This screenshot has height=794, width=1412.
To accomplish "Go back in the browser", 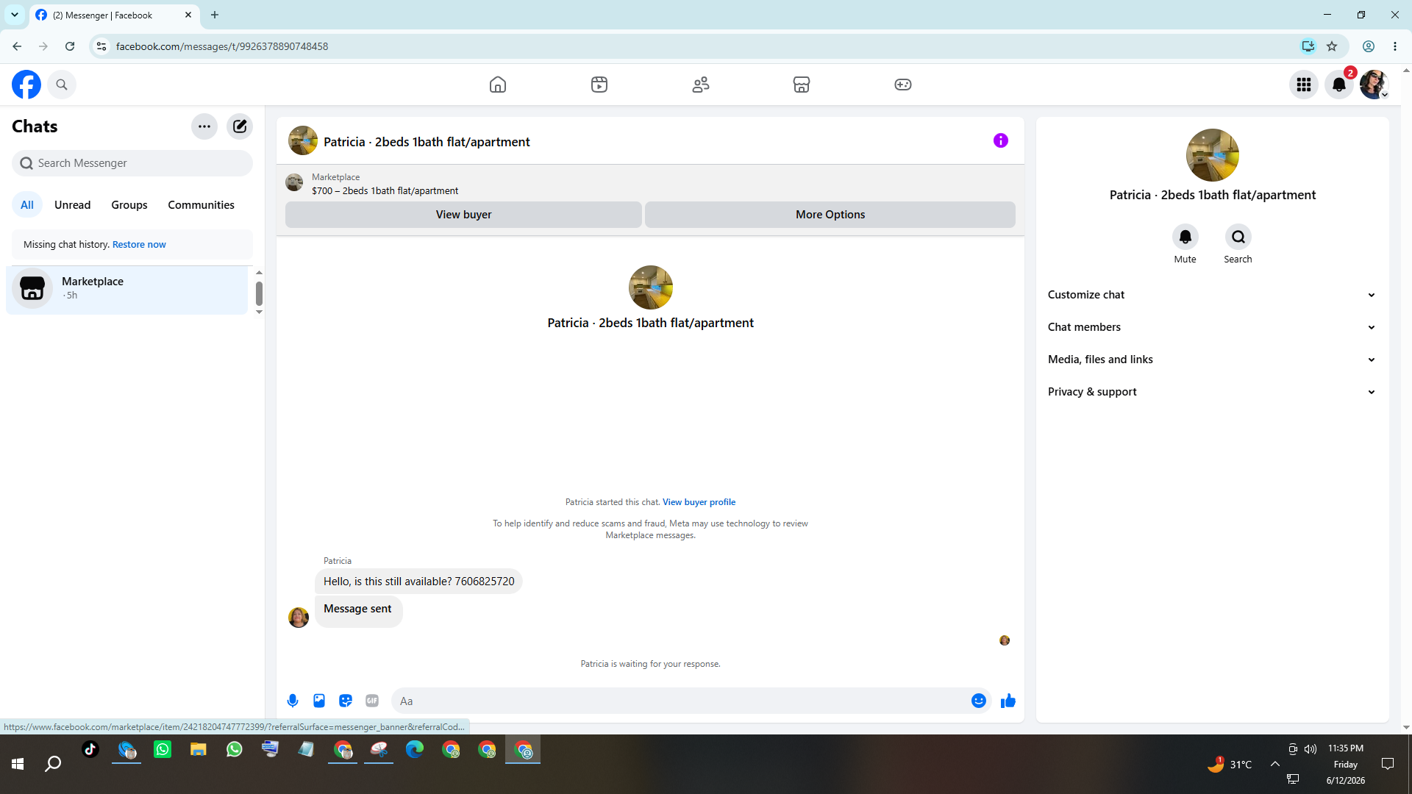I will (x=17, y=46).
